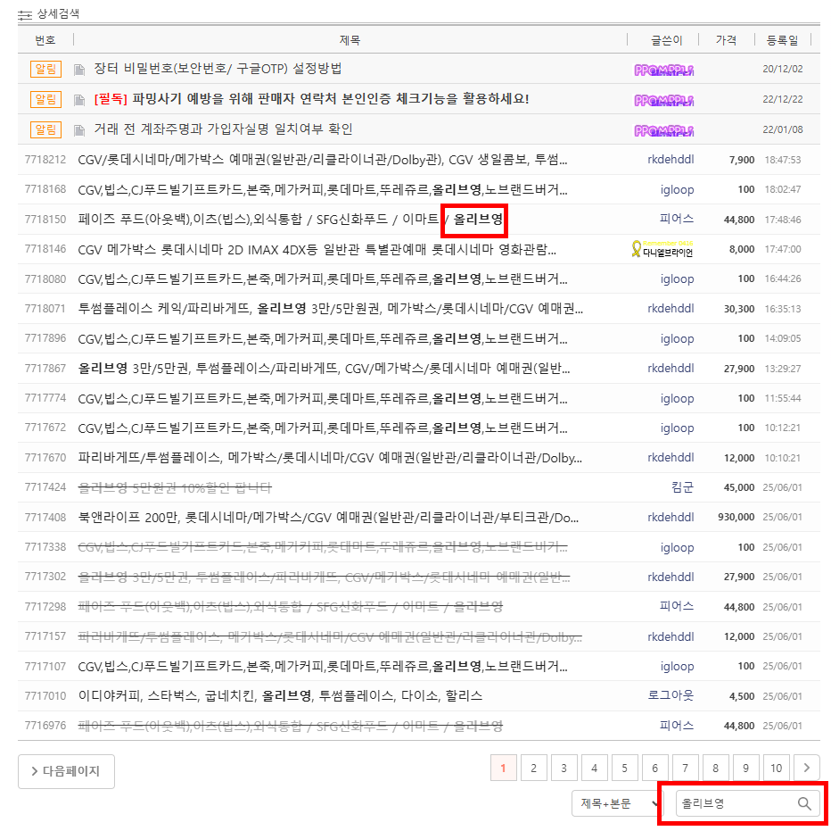Click time 10:12:21 on post 7717672
This screenshot has height=831, width=831.
783,428
